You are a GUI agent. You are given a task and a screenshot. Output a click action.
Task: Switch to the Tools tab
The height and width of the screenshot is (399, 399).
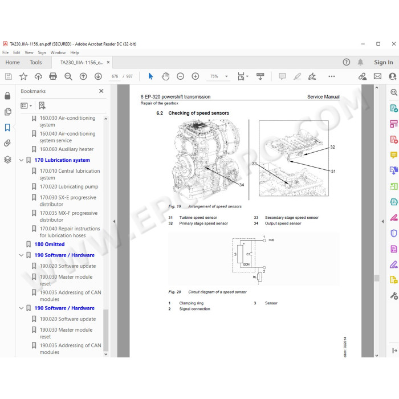[35, 62]
